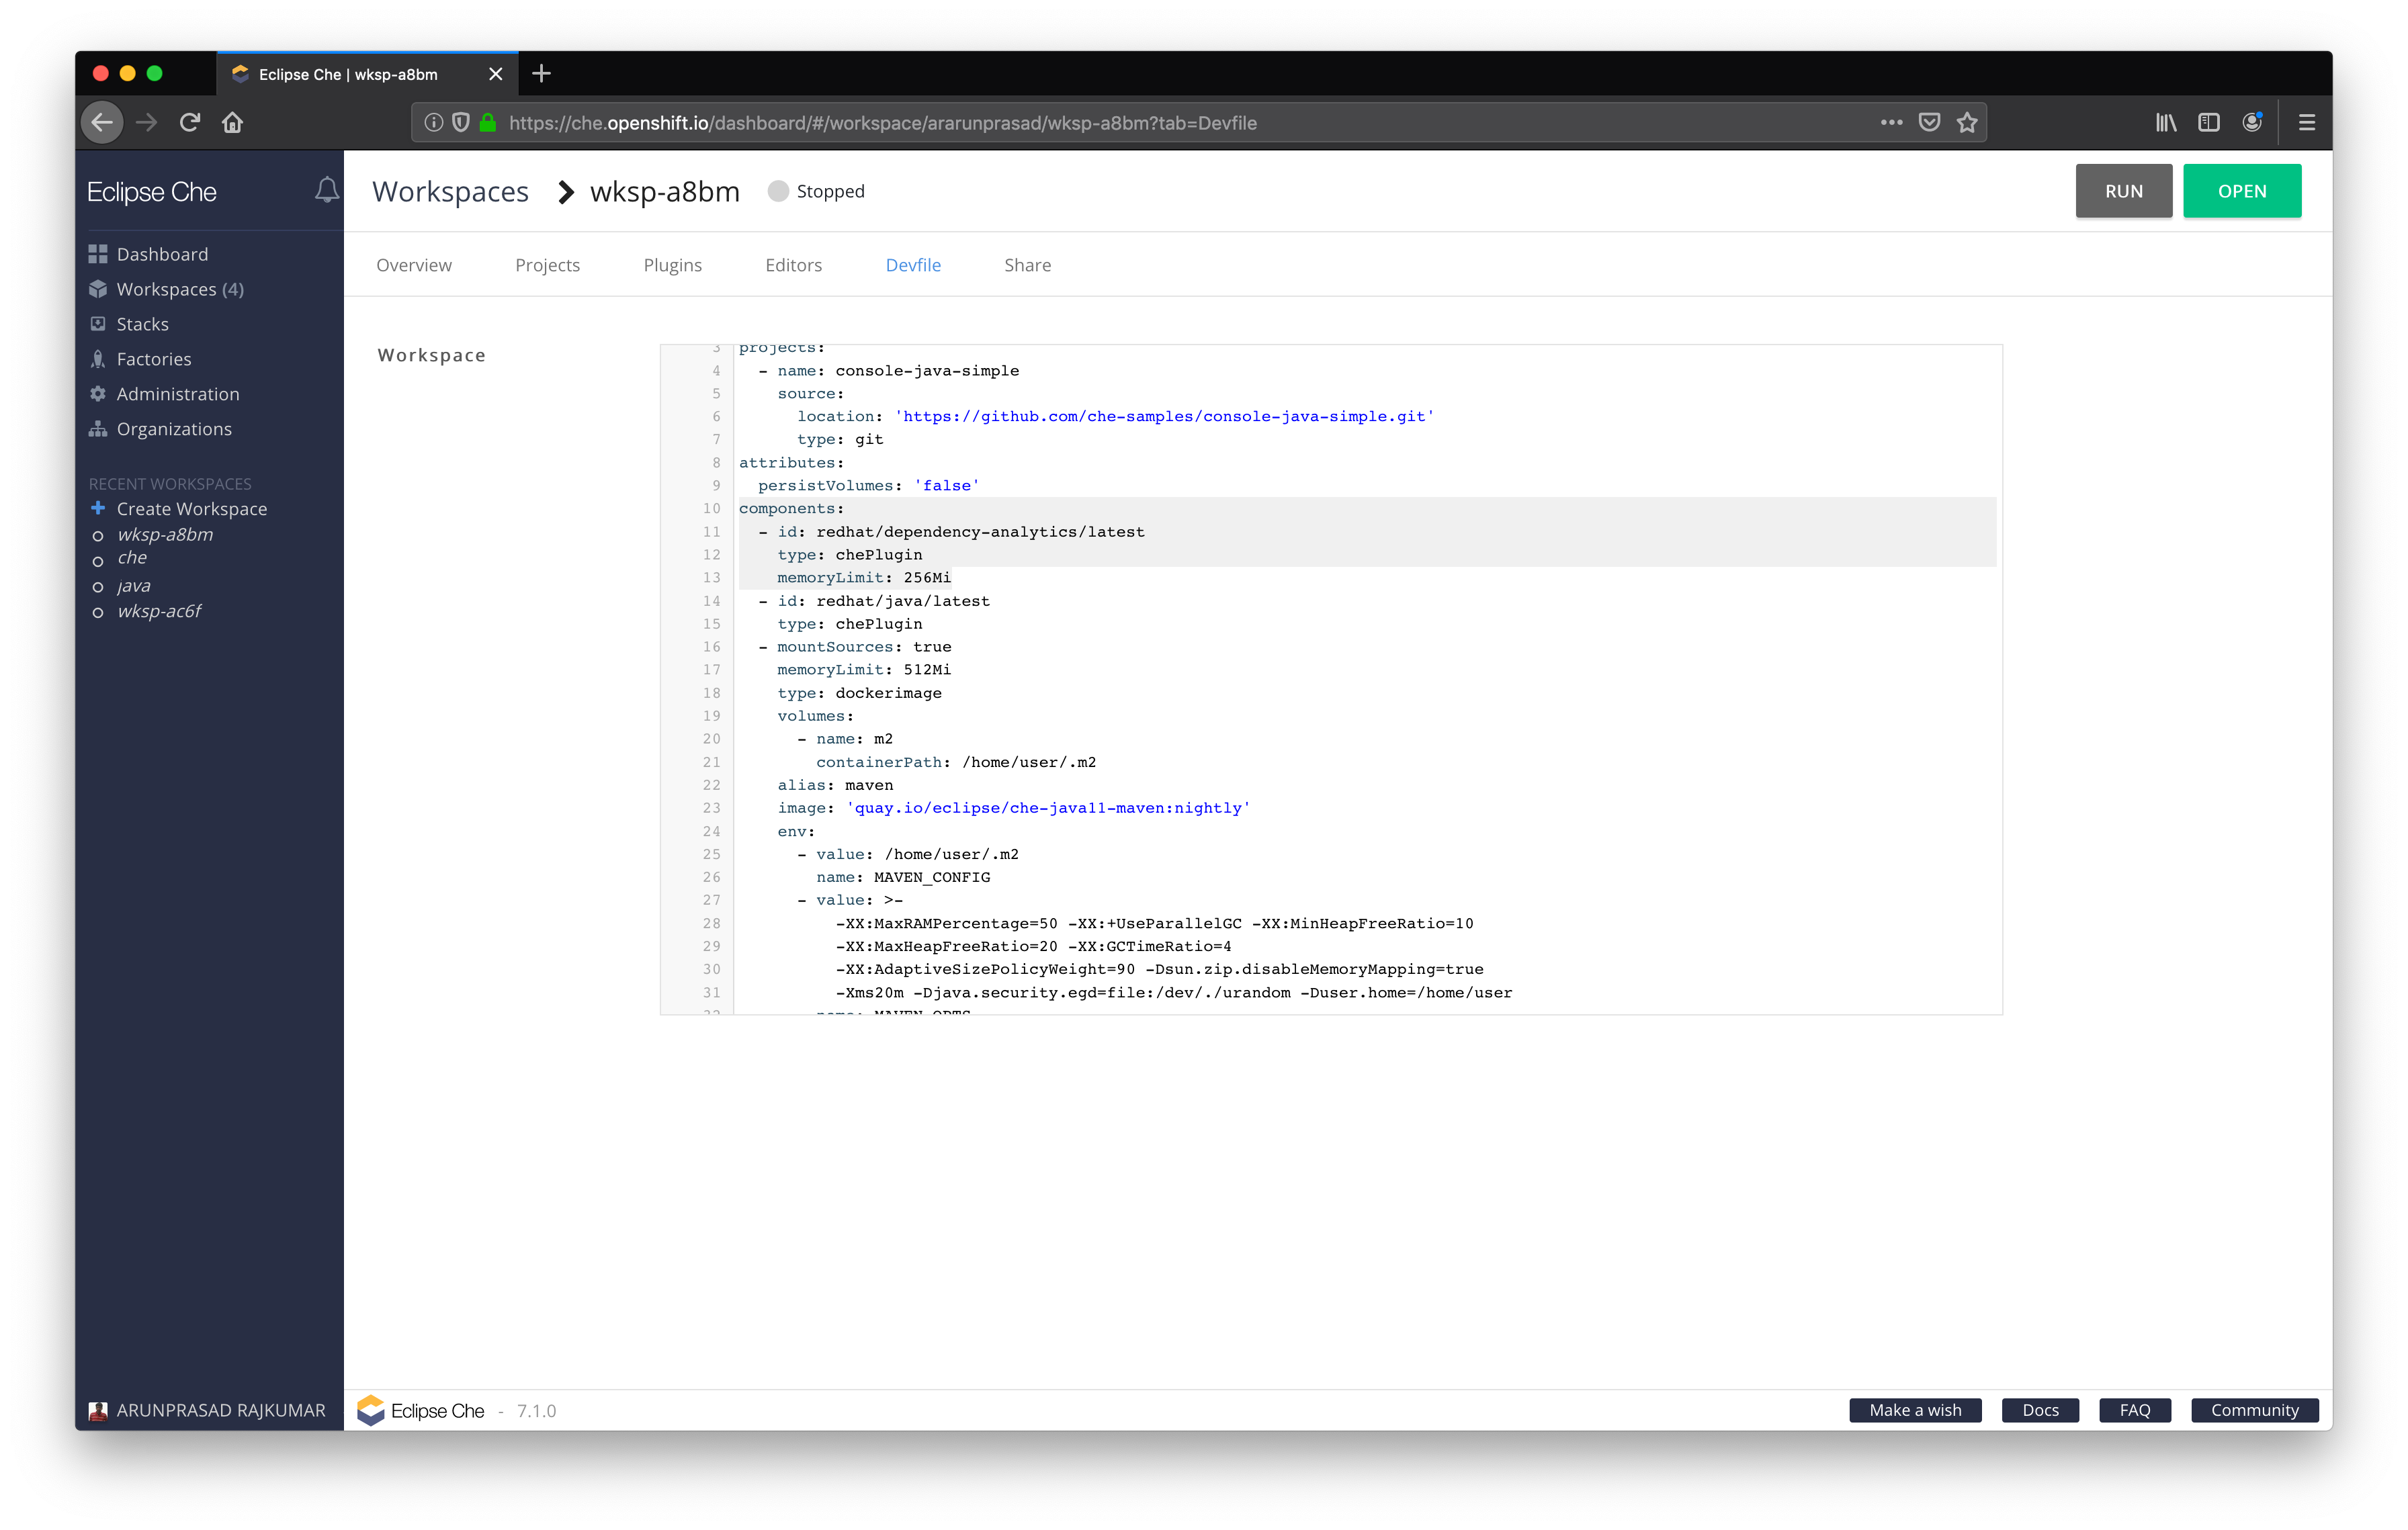Screen dimensions: 2408x1530
Task: Click the Eclipse Che sidebar title
Action: pos(152,191)
